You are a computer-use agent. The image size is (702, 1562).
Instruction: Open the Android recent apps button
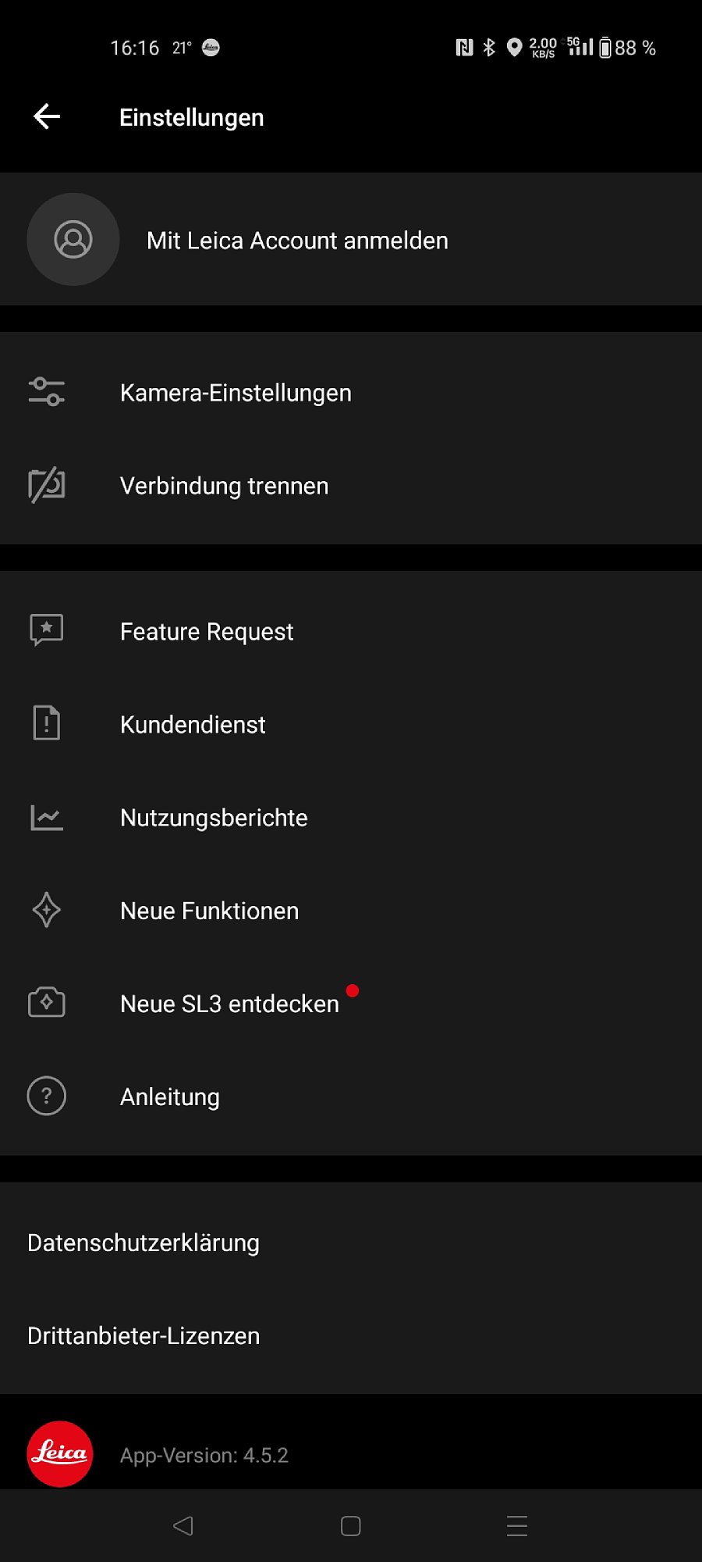tap(517, 1525)
